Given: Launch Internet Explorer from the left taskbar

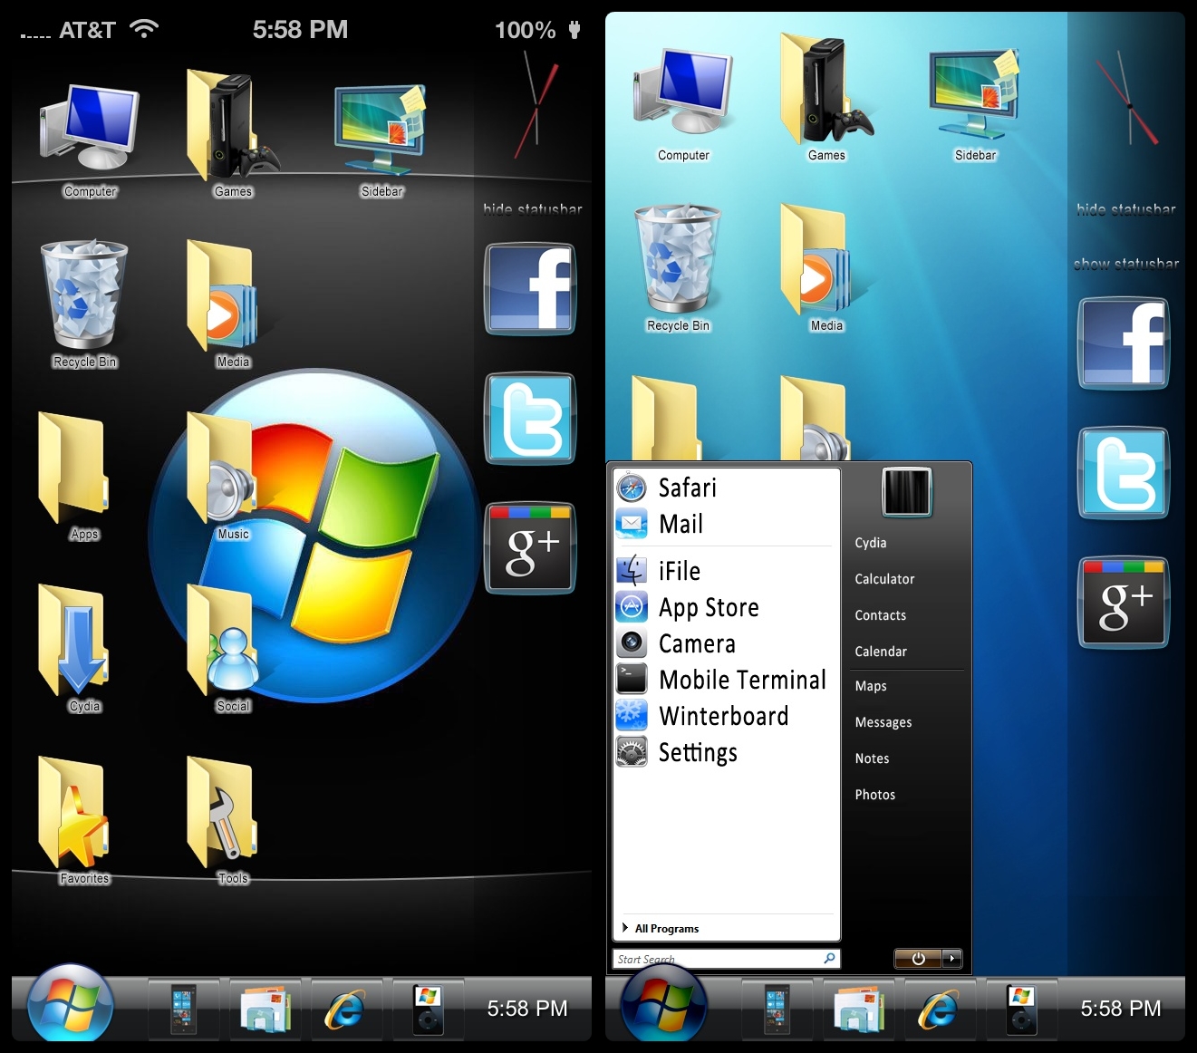Looking at the screenshot, I should pos(344,1010).
